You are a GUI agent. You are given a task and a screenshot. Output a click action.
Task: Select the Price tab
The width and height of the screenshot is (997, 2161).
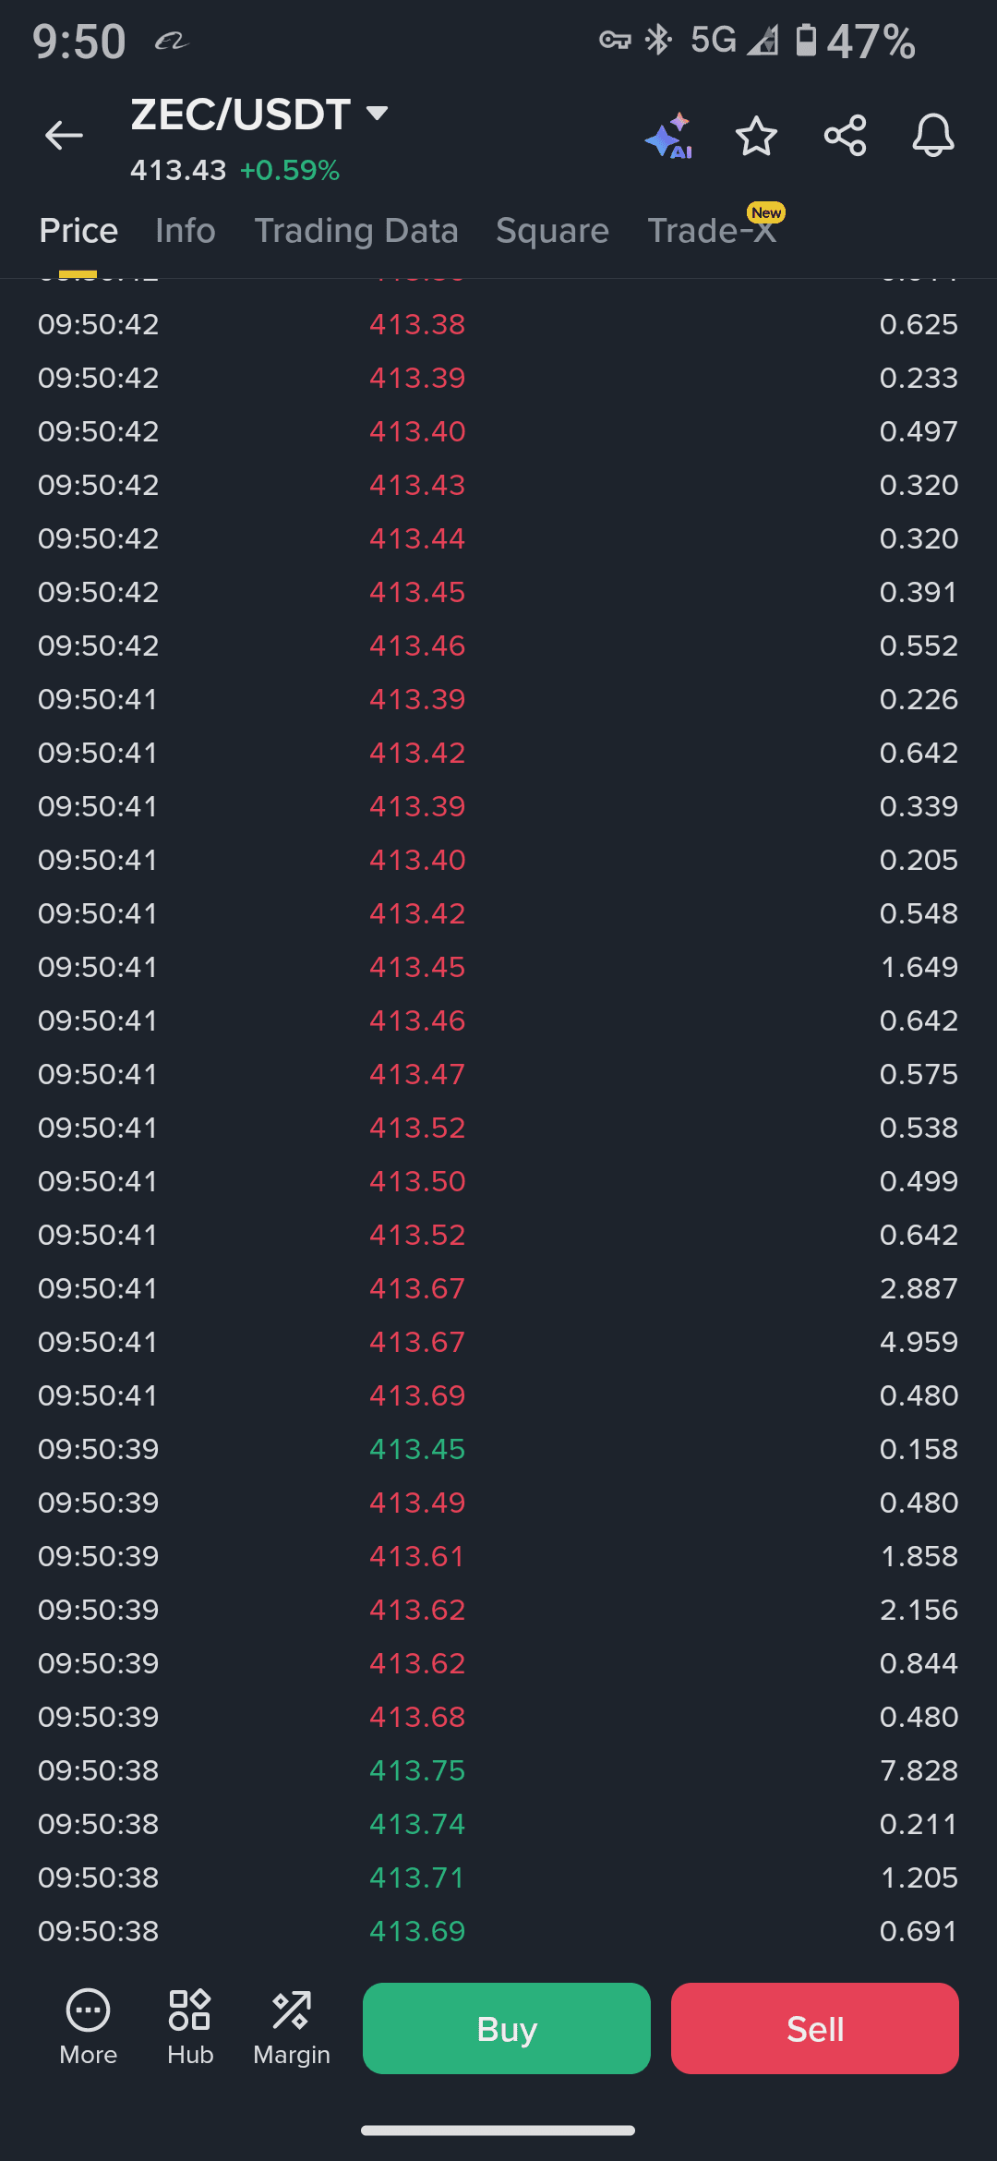click(x=78, y=231)
